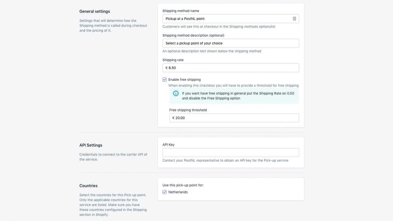The image size is (393, 221).
Task: Click the autofill icon in Shipping method name field
Action: click(294, 19)
